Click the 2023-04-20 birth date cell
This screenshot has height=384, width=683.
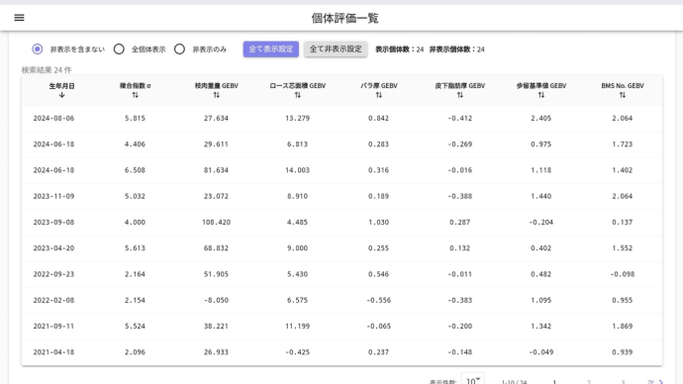tap(54, 248)
